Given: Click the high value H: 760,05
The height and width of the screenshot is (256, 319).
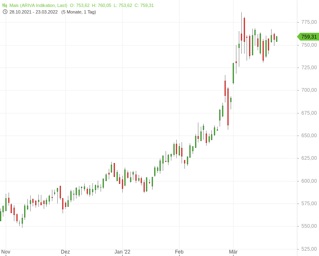Looking at the screenshot, I should tap(101, 5).
